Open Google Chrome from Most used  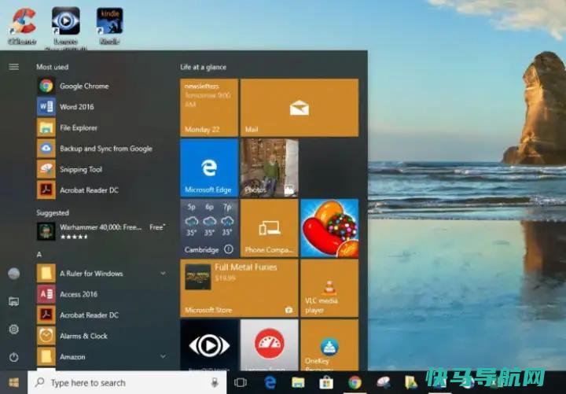(x=101, y=86)
